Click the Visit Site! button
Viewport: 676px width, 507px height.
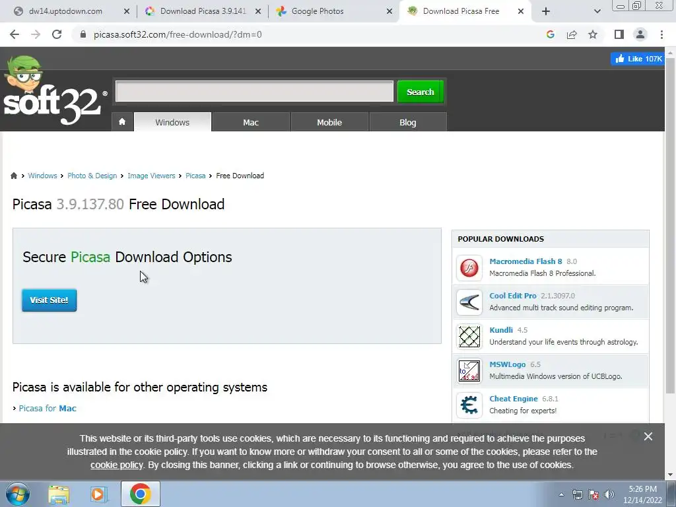click(x=49, y=300)
